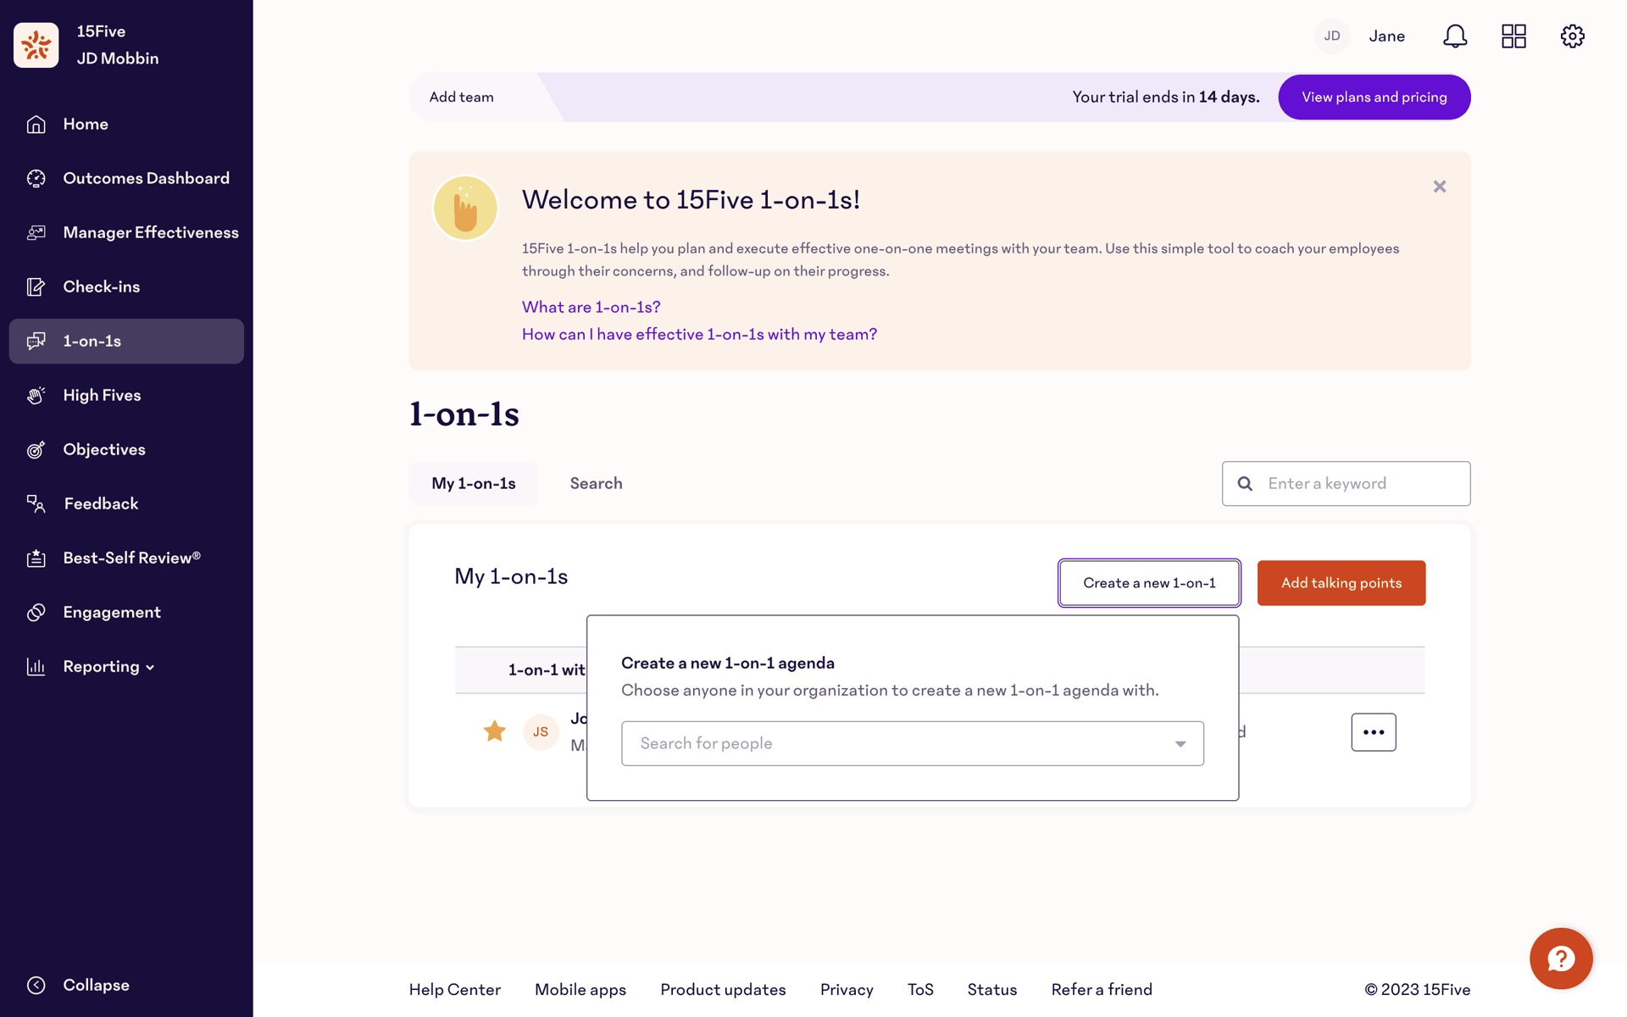Click the Enter a keyword search field
The image size is (1627, 1017).
point(1346,483)
